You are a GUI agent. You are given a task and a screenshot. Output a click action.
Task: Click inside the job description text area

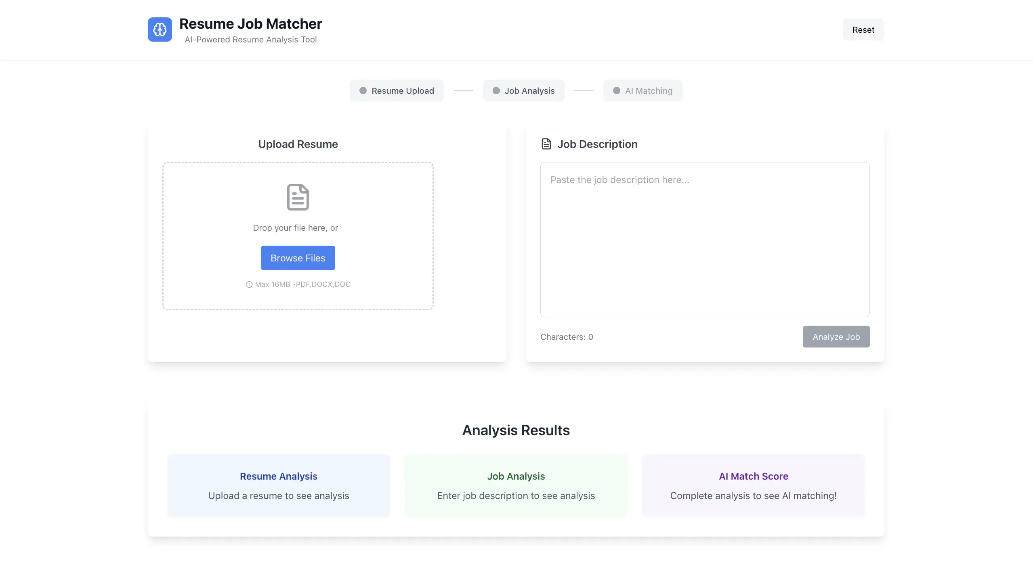coord(705,240)
